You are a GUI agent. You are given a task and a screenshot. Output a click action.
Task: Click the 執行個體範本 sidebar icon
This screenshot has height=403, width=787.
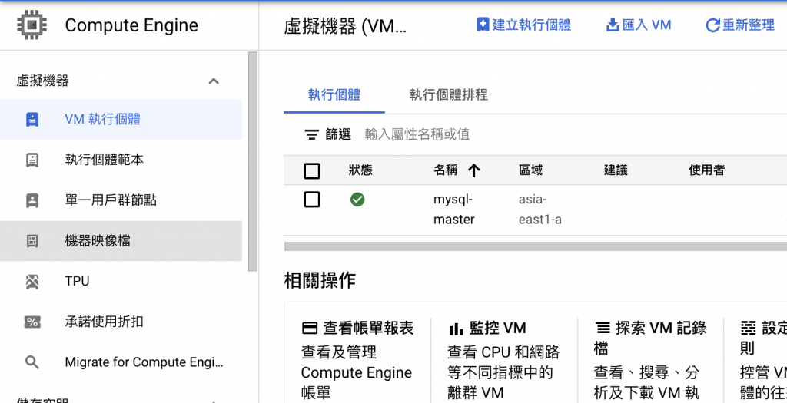click(x=32, y=160)
